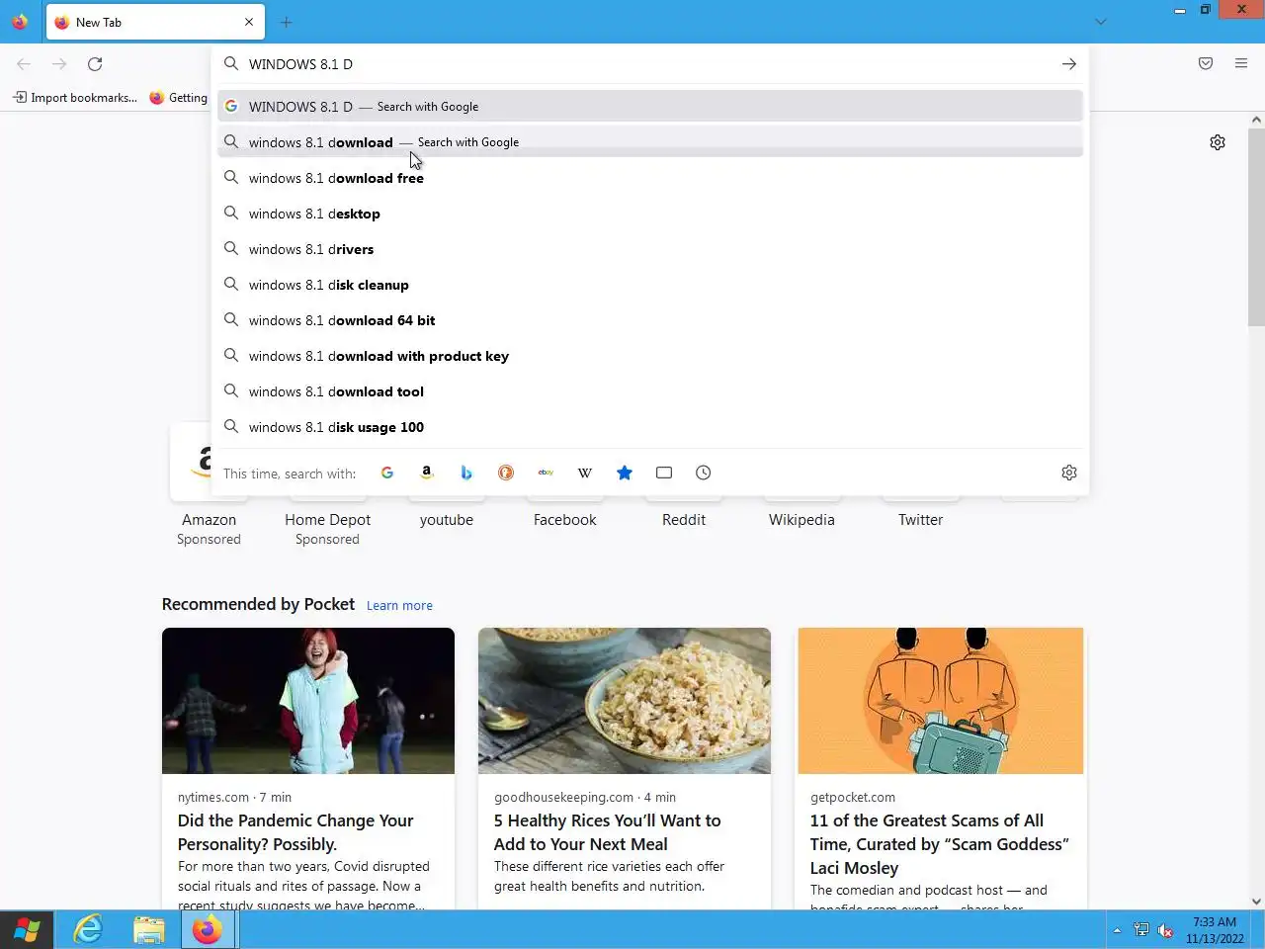This screenshot has height=949, width=1265.
Task: Search open tabs icon
Action: (x=664, y=473)
